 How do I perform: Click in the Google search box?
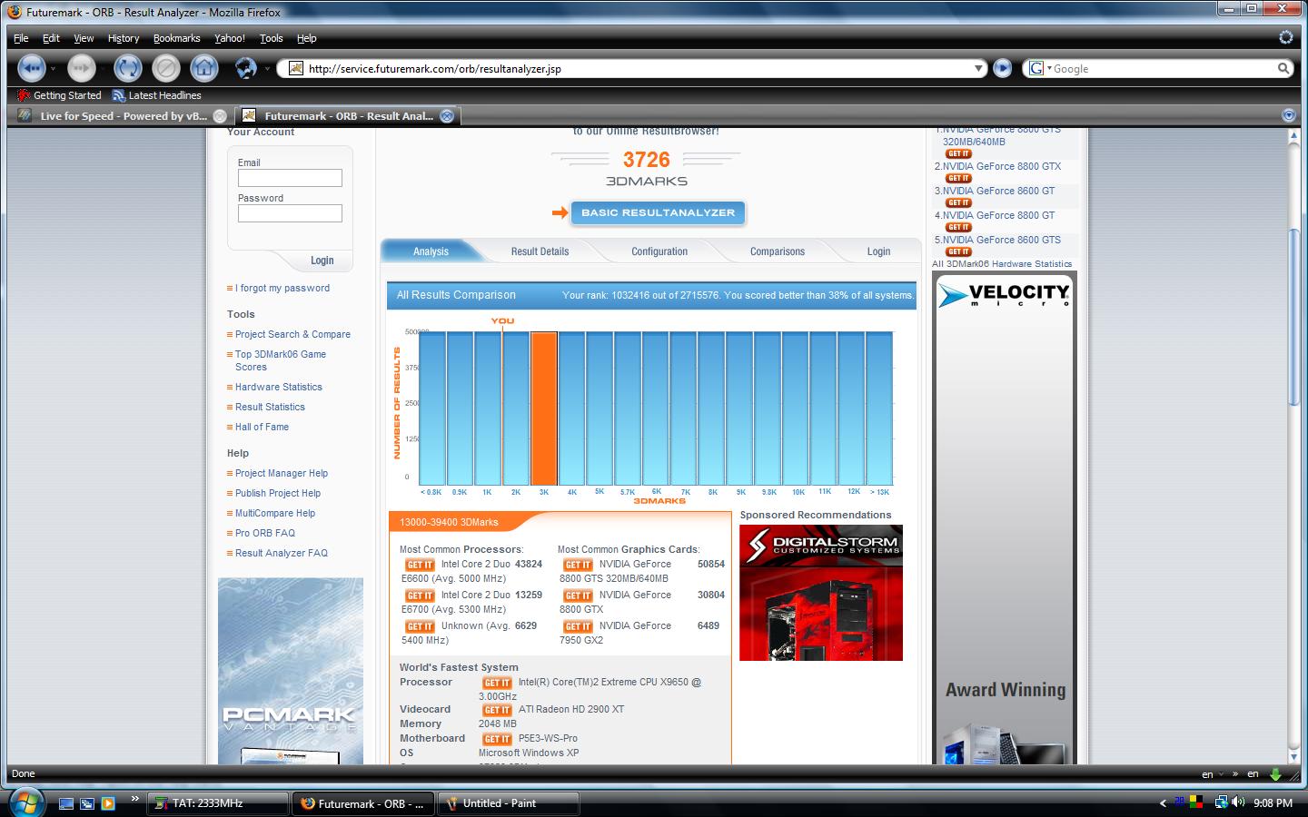point(1161,68)
